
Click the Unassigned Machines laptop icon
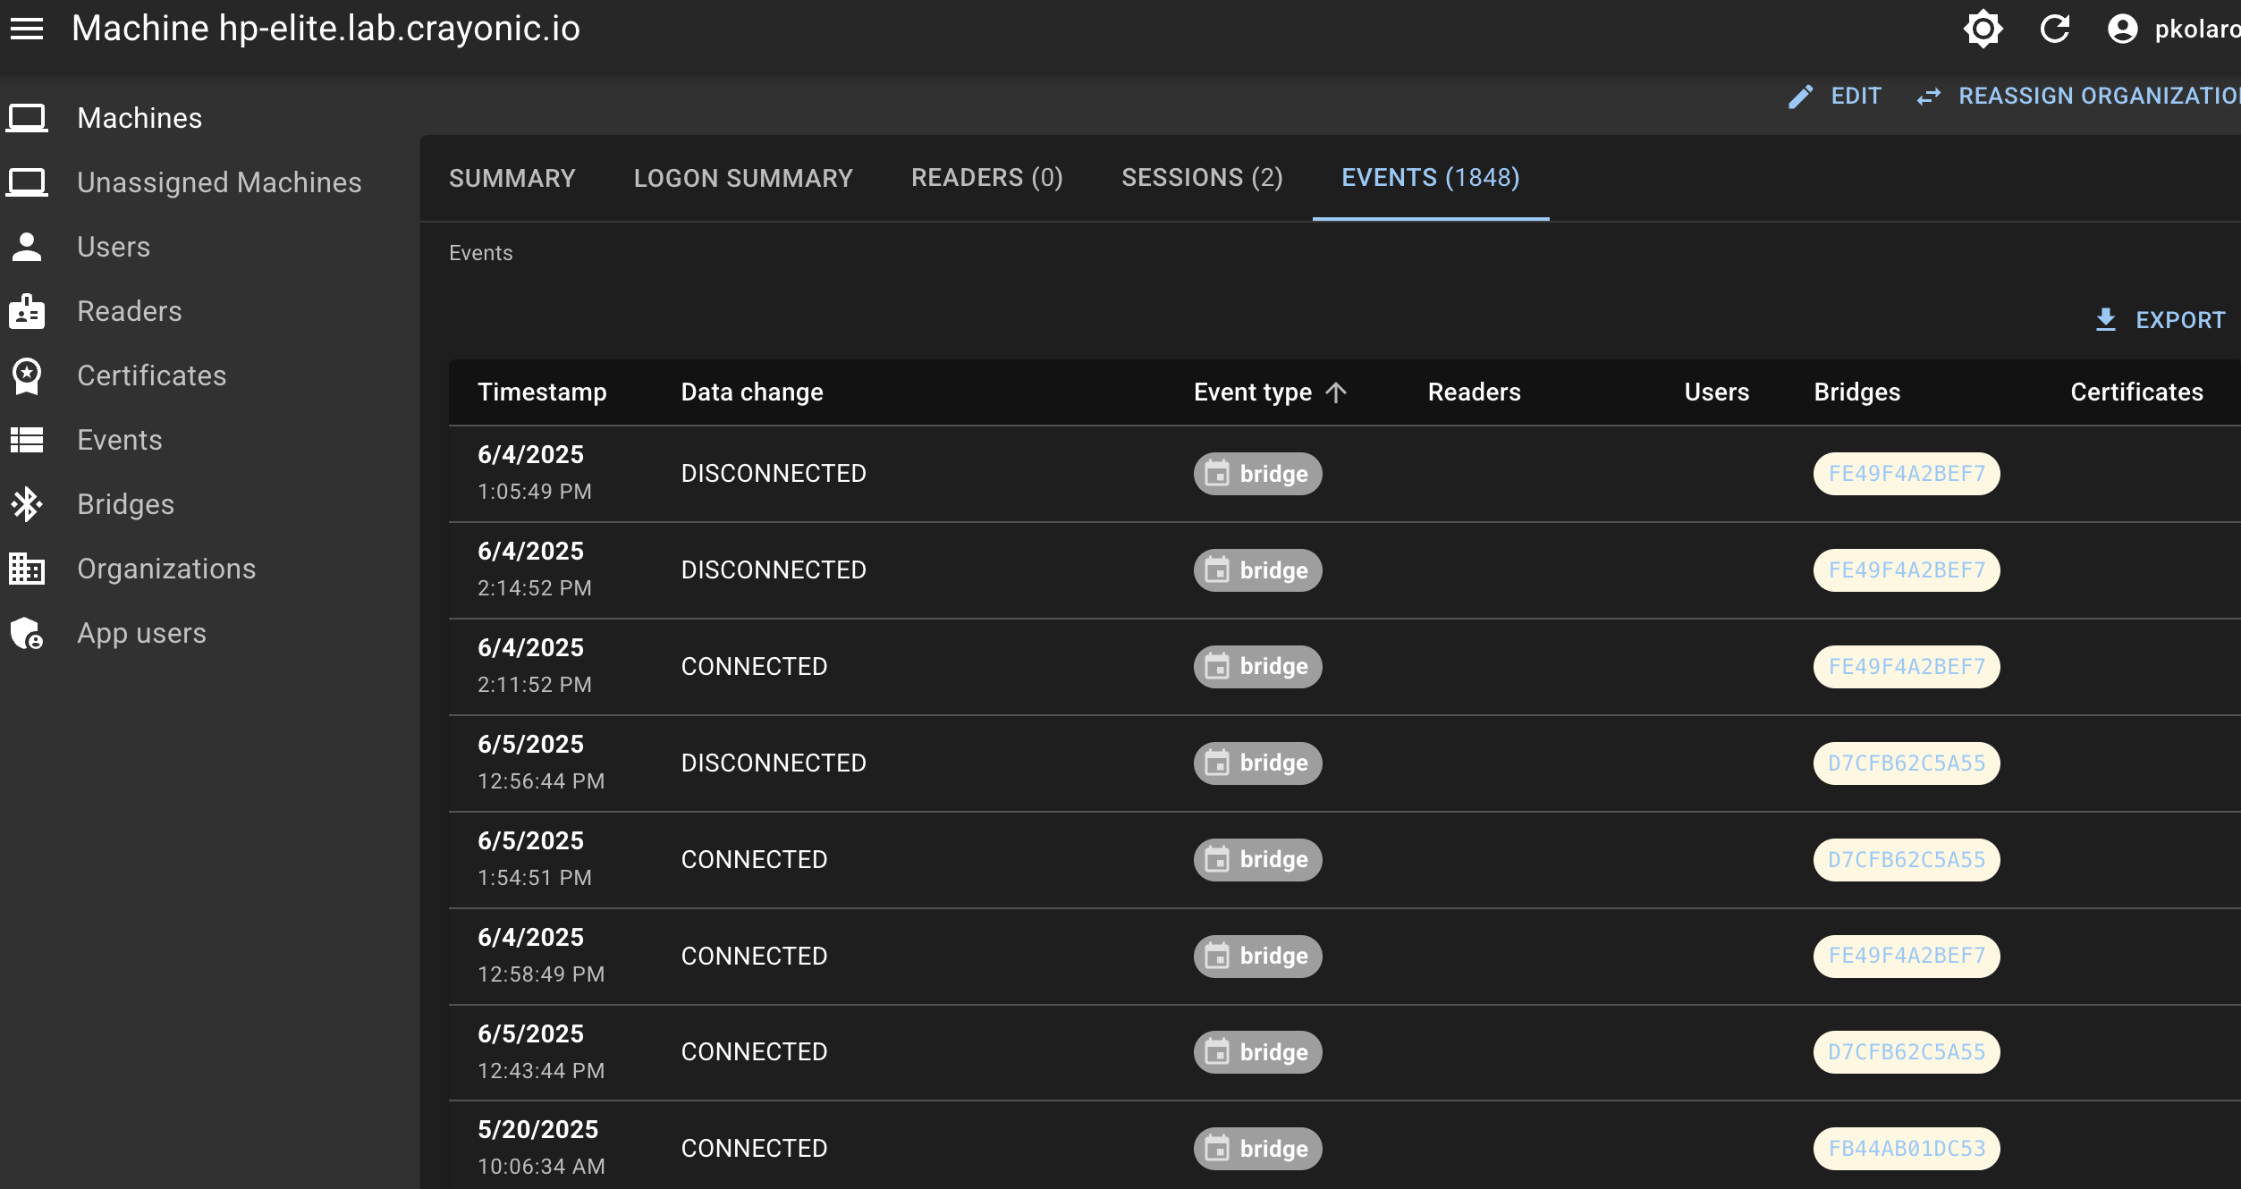(27, 182)
